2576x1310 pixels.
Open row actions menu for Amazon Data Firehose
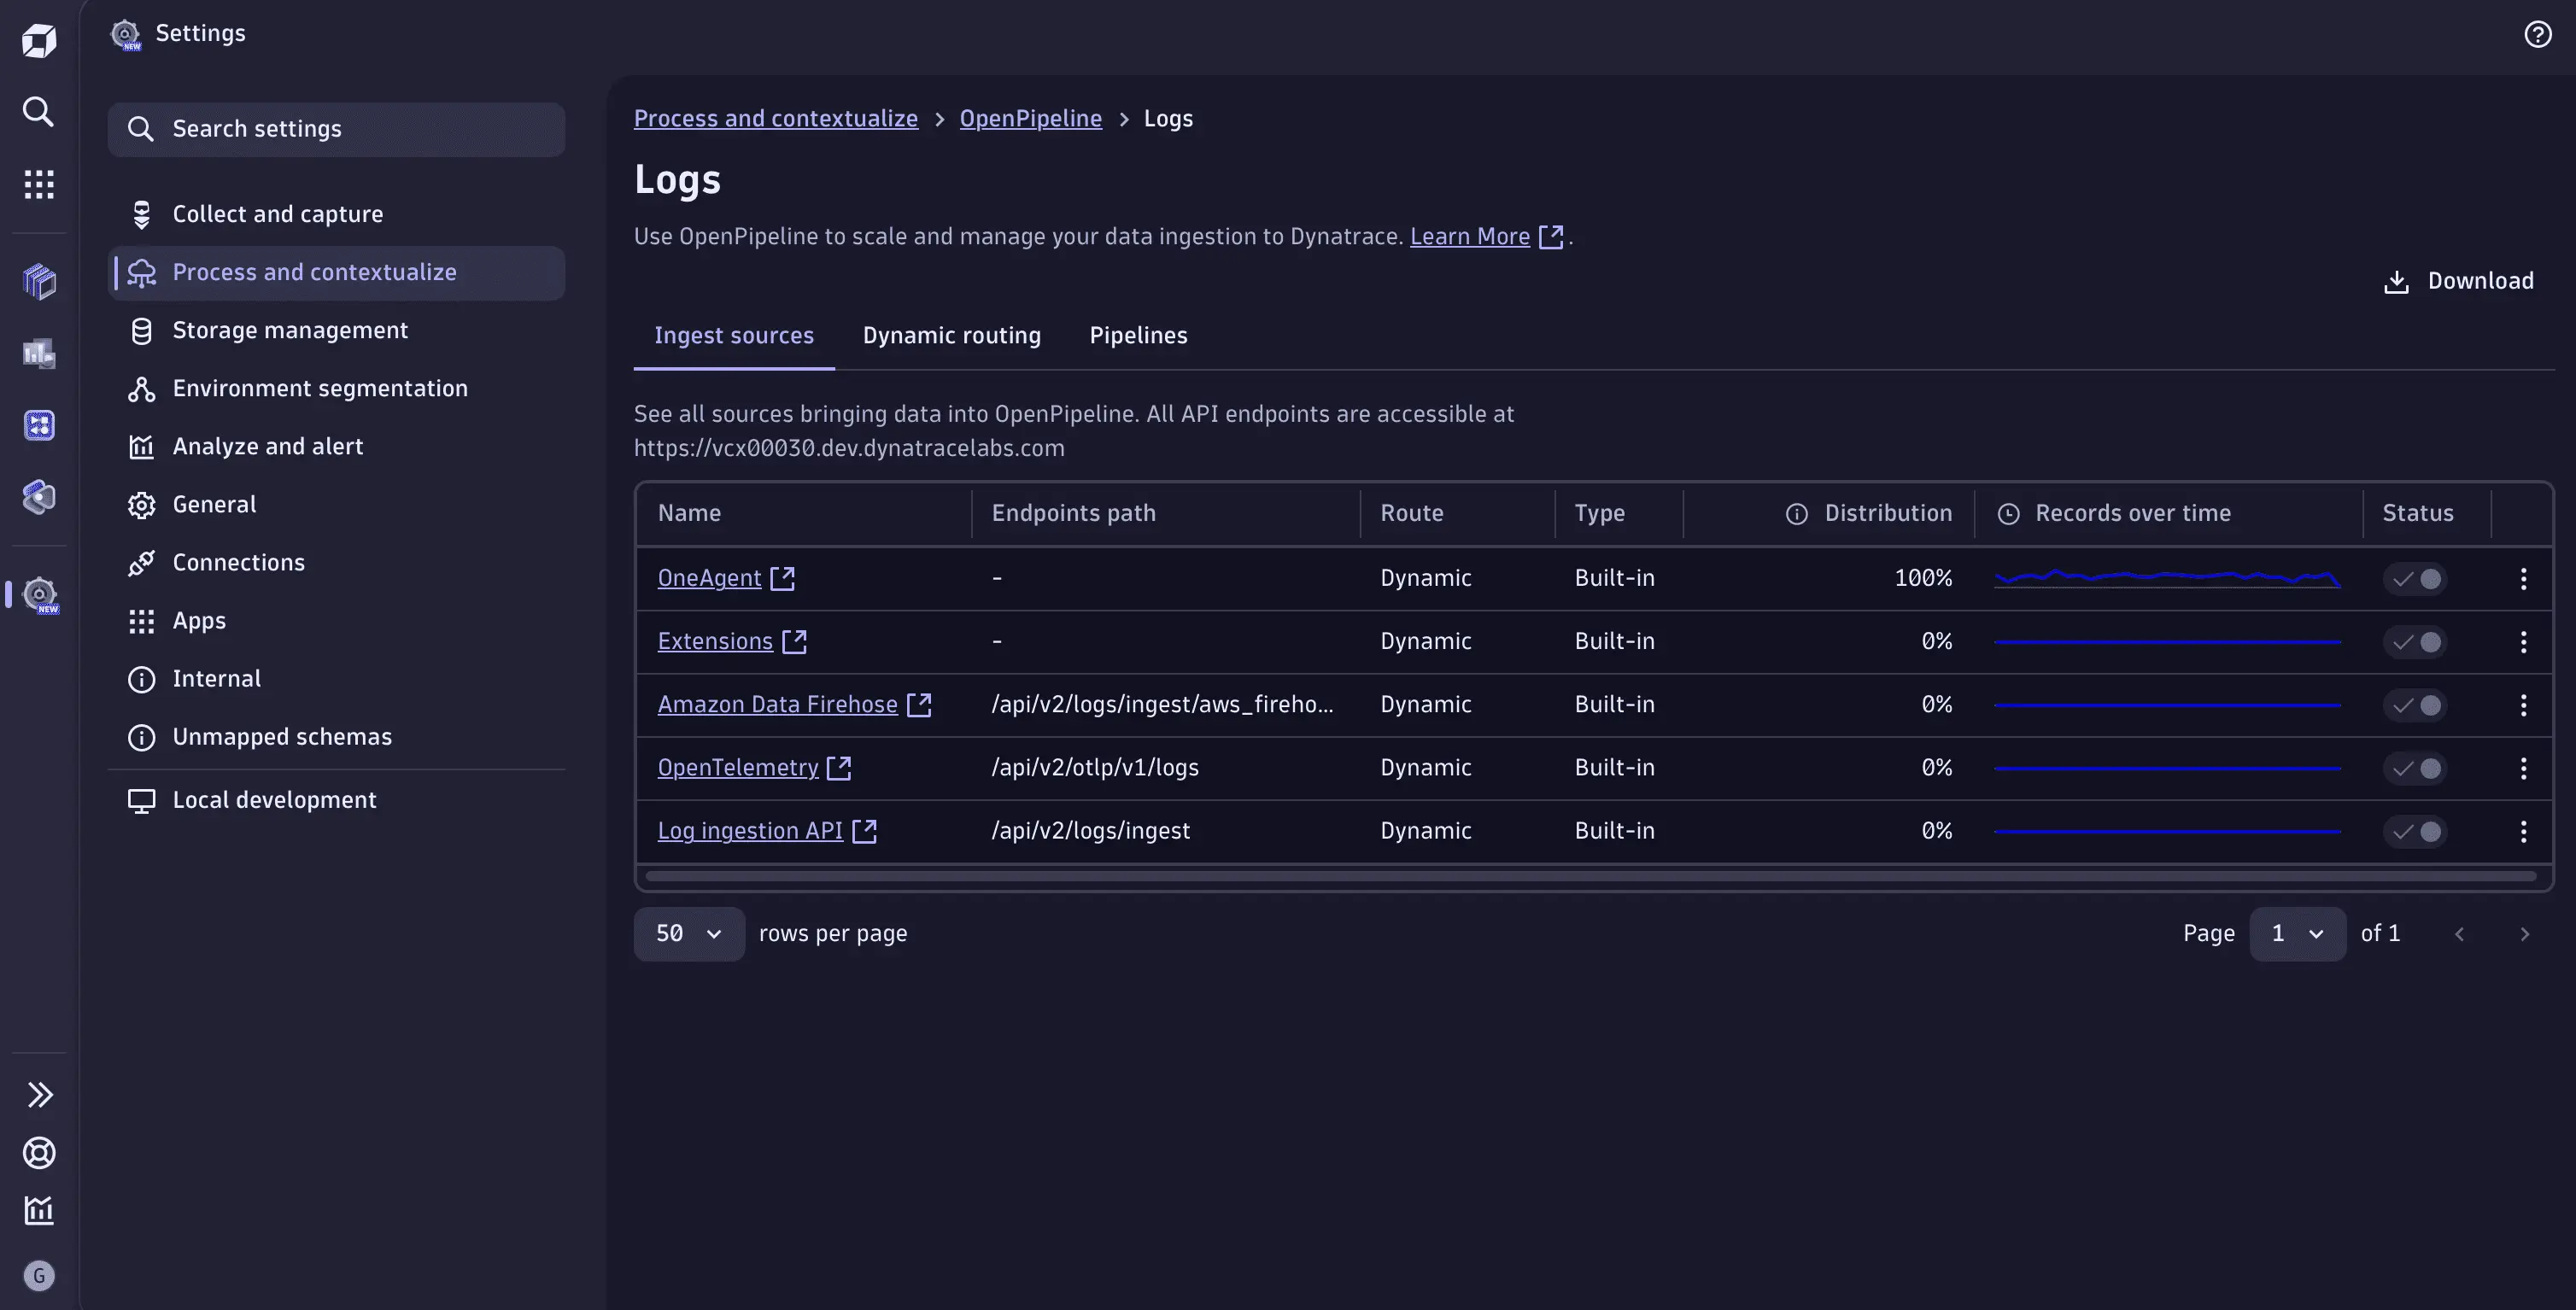click(x=2523, y=705)
